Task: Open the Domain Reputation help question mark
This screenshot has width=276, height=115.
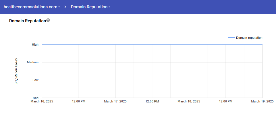Action: 48,20
